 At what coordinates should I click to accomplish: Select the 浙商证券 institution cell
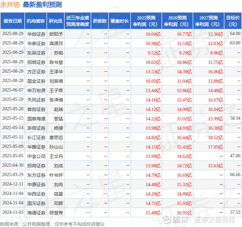point(36,128)
